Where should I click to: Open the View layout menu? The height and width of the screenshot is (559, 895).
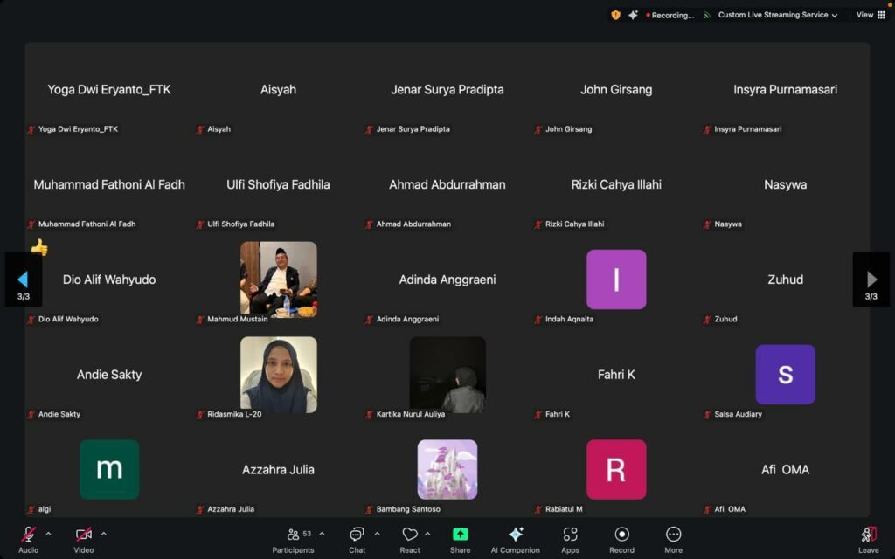tap(867, 15)
